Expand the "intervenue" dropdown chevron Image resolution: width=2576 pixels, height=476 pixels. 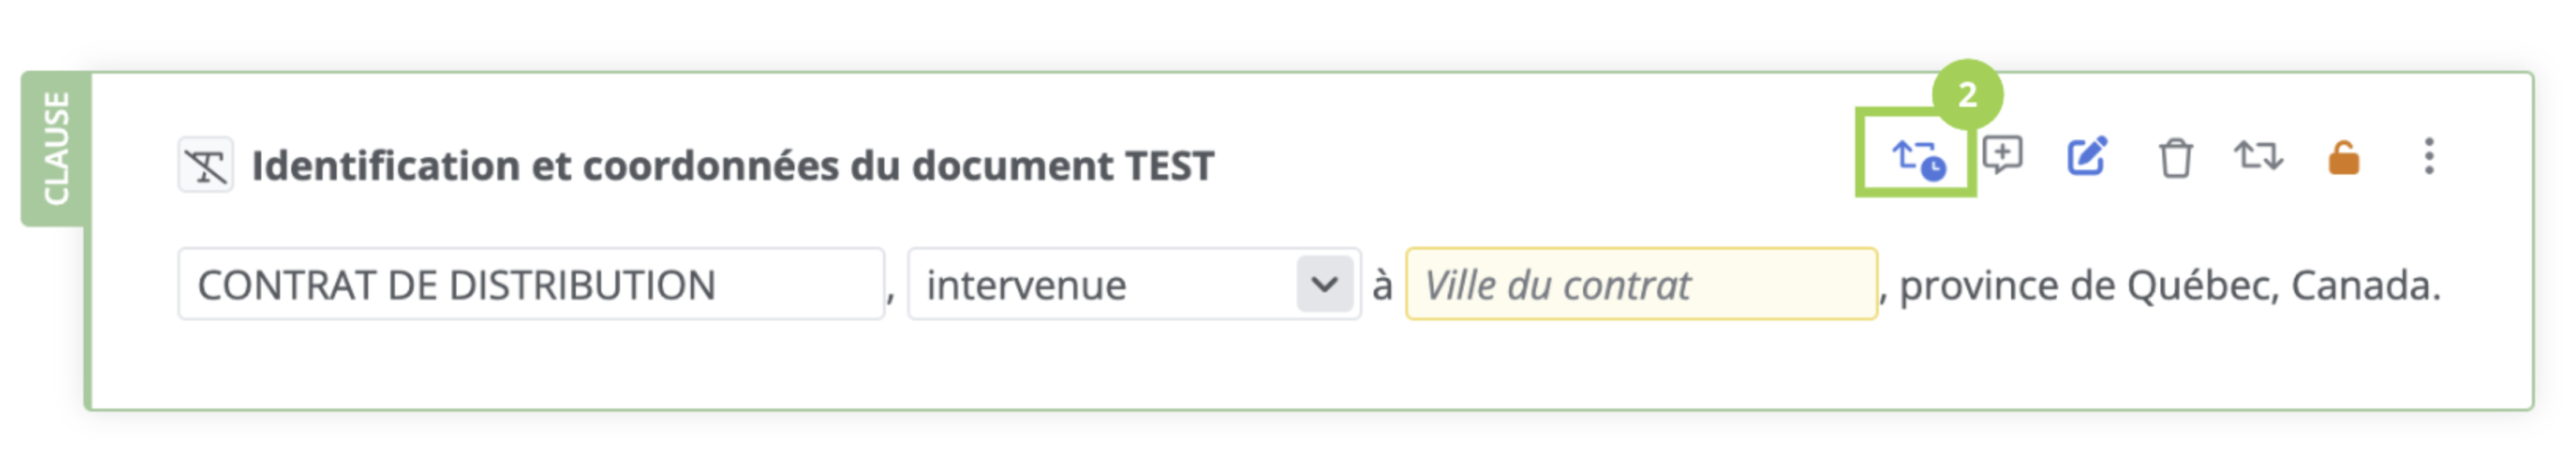(1324, 284)
